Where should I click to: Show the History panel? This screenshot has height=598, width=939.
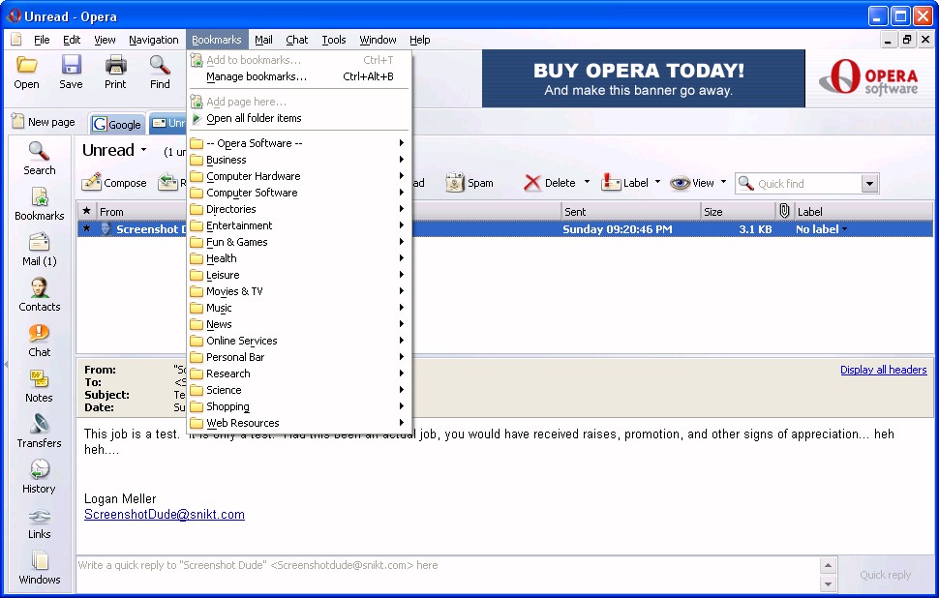pos(39,470)
